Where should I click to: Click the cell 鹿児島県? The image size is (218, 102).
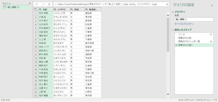pyautogui.click(x=93, y=43)
